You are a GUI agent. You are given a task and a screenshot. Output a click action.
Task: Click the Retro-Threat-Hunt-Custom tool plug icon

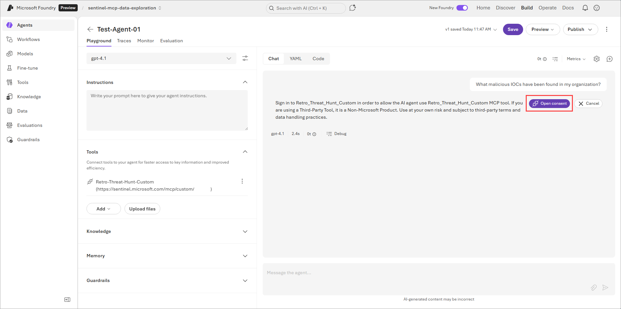click(x=90, y=181)
